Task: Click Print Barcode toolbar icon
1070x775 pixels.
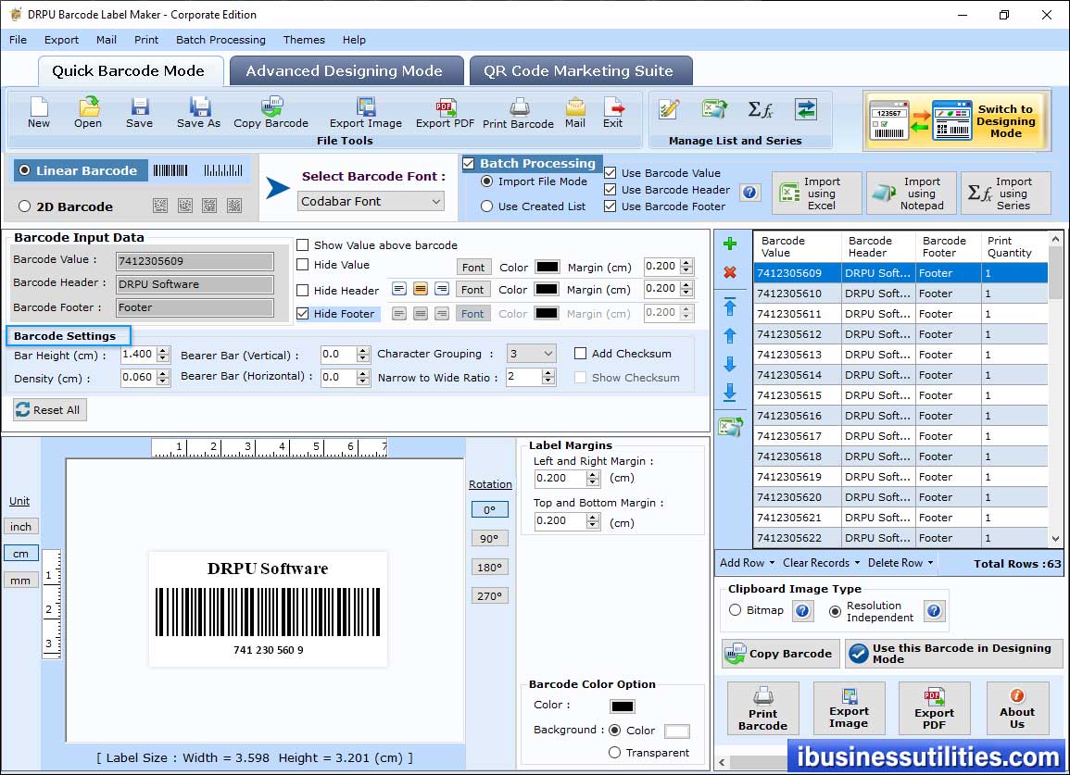Action: pyautogui.click(x=519, y=113)
